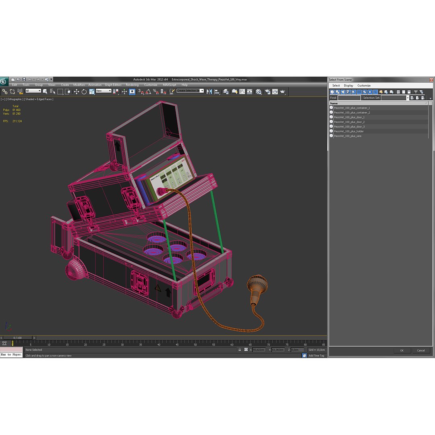
Task: Toggle Display Lights filter in Select From Scene
Action: coord(343,92)
